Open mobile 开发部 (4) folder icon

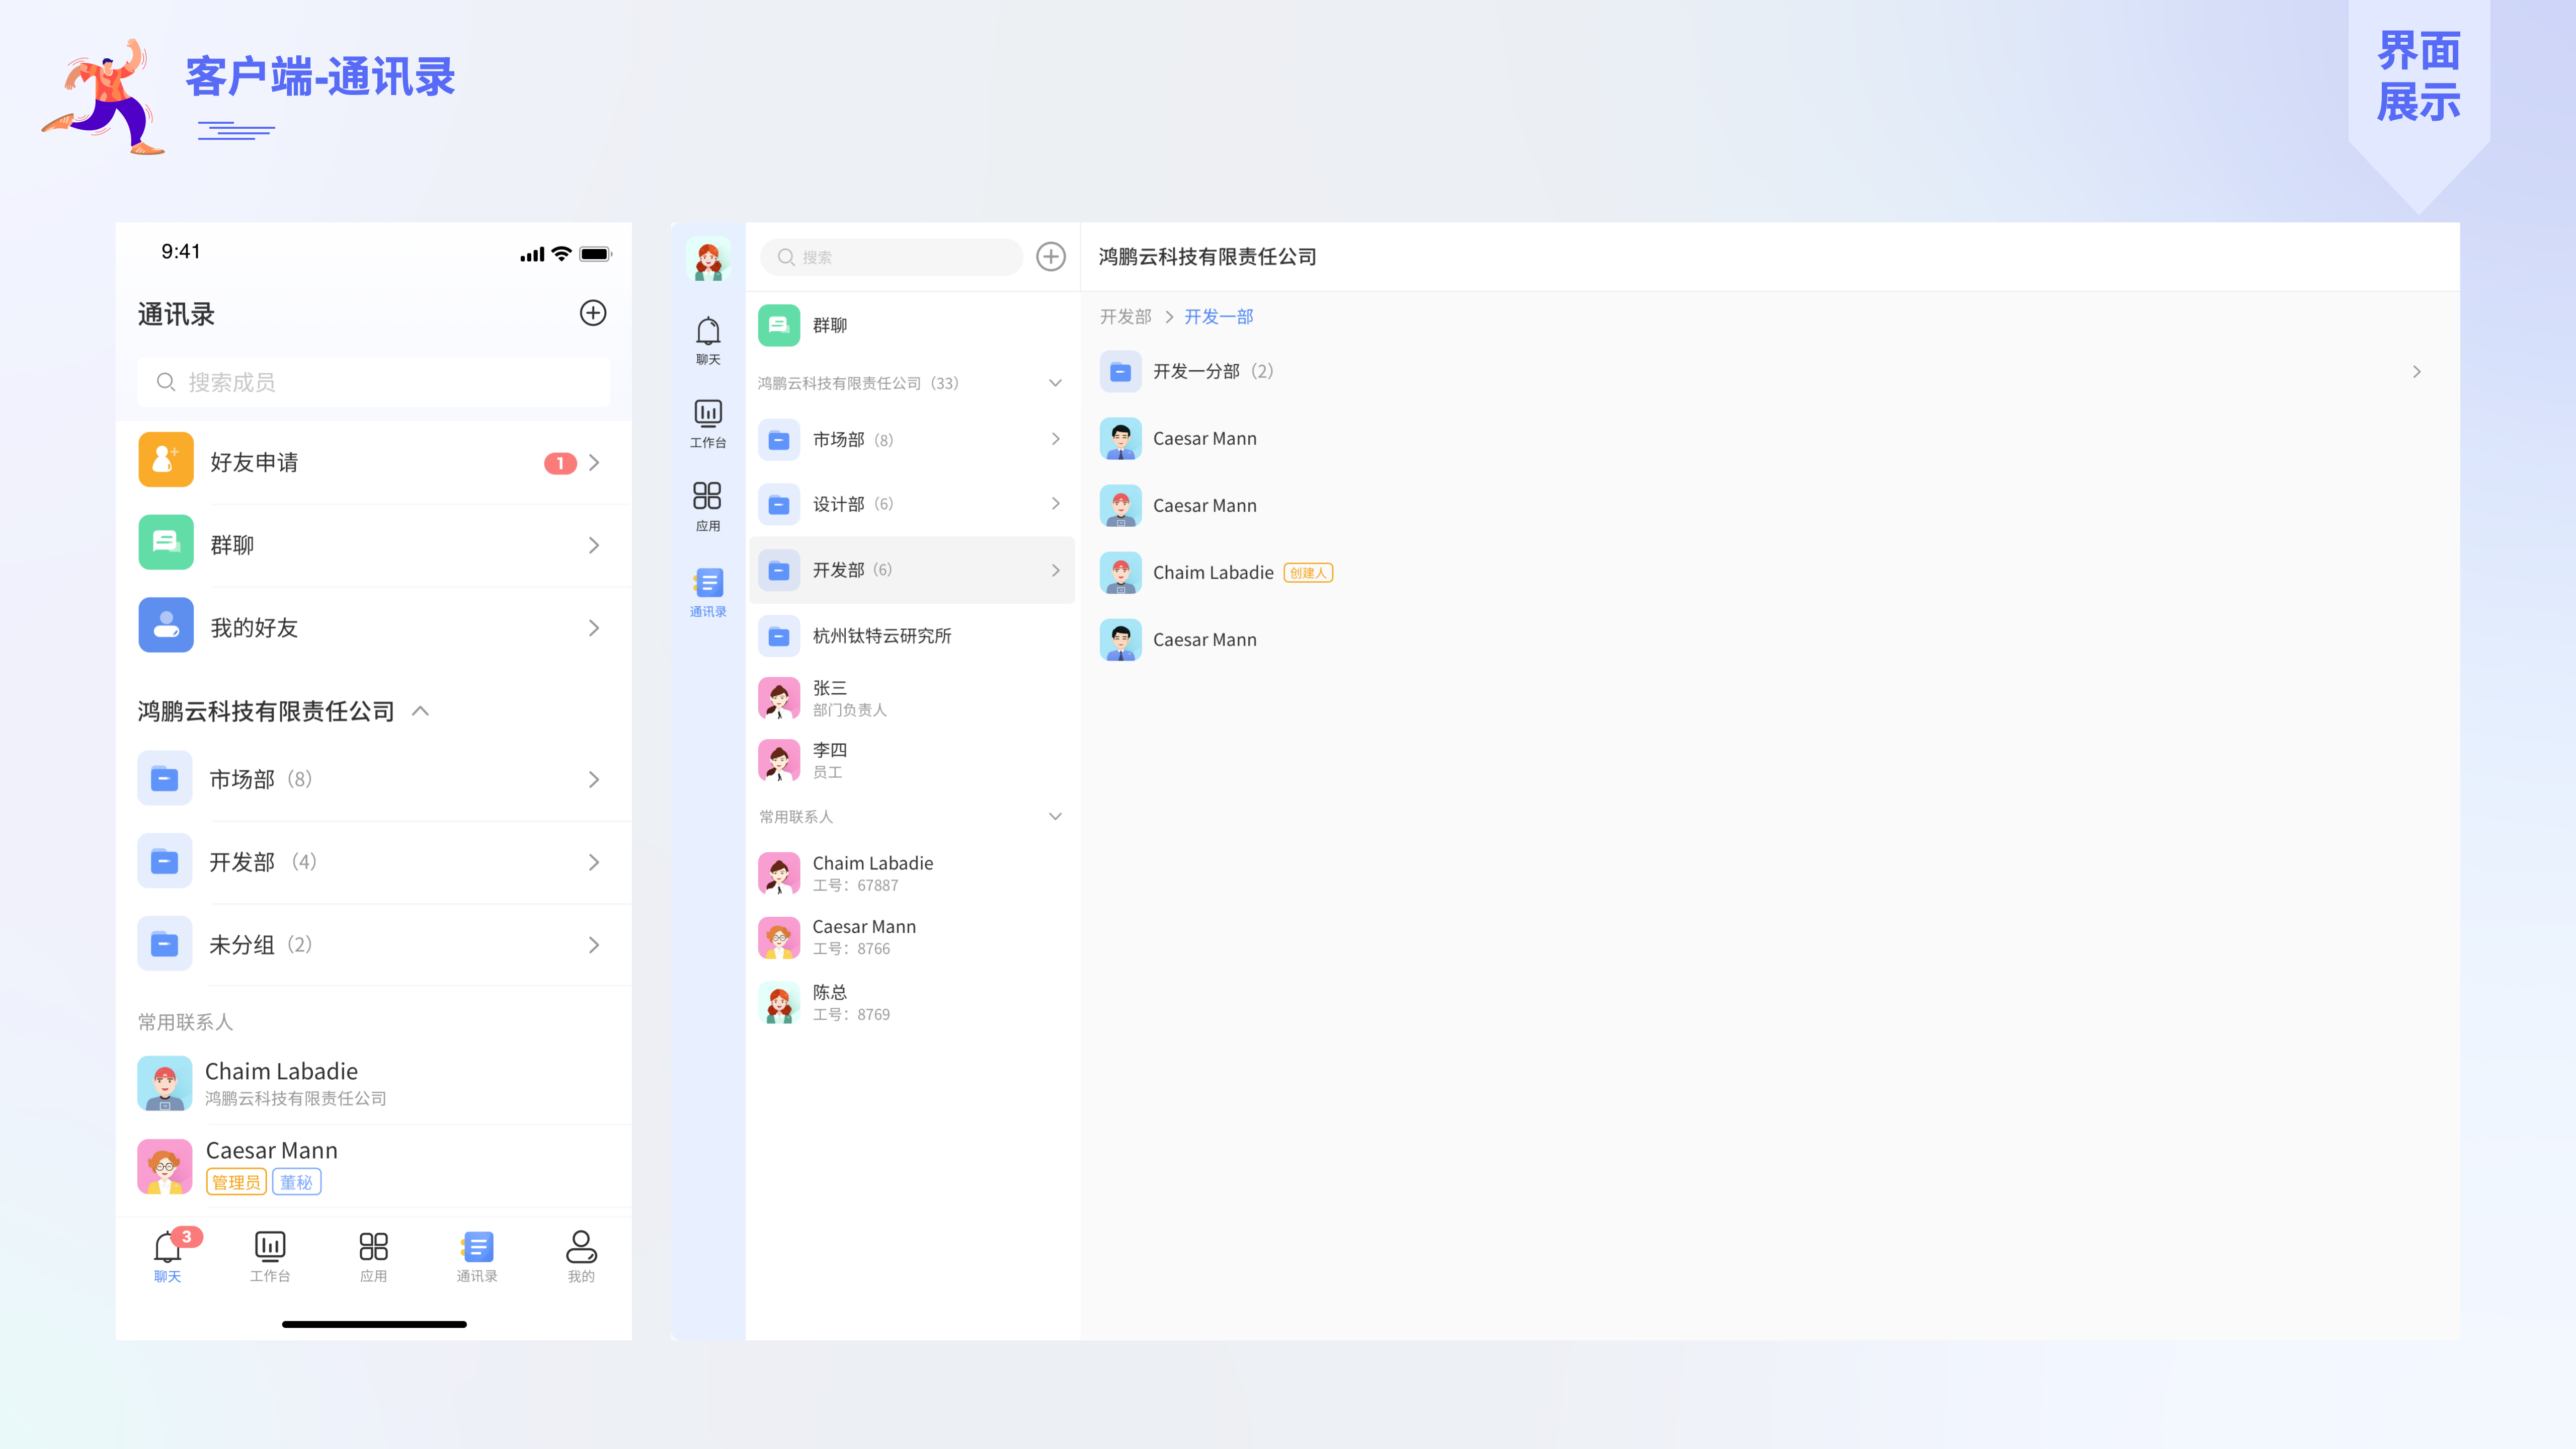coord(165,861)
